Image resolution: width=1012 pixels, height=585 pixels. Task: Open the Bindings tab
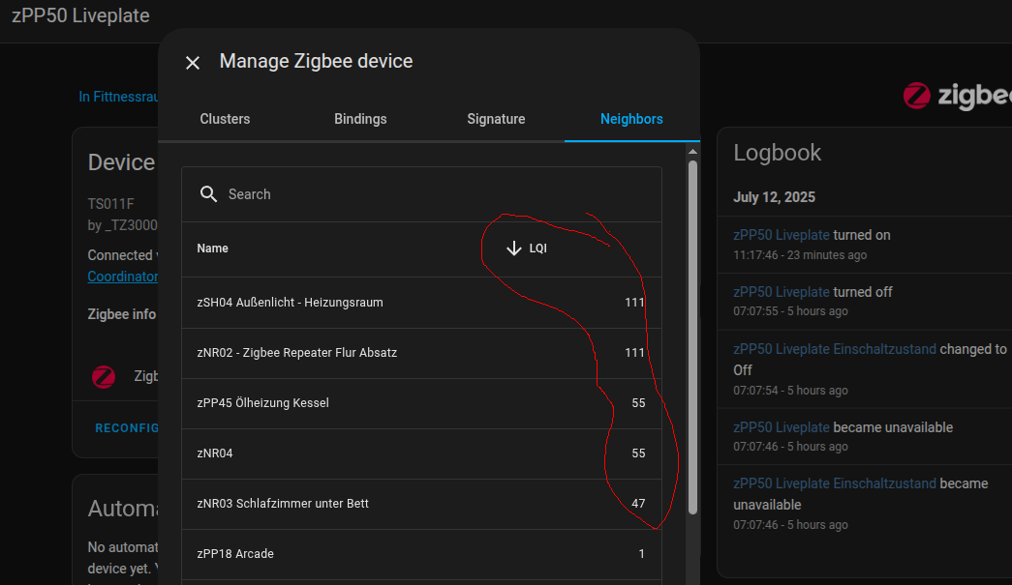360,119
